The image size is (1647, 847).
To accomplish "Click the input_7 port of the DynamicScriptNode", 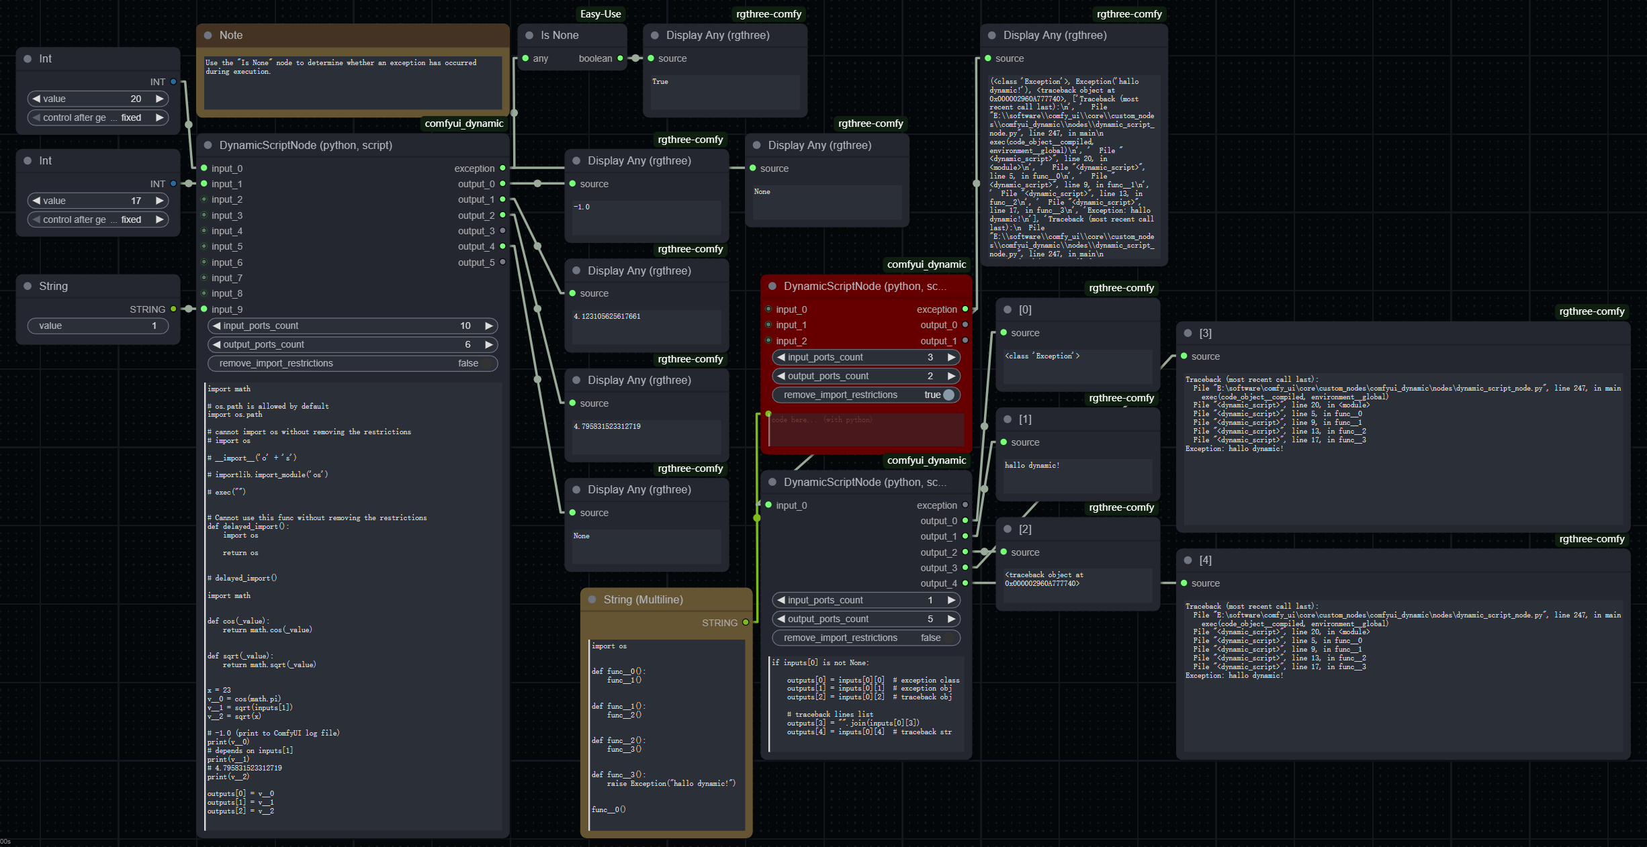I will [x=204, y=277].
